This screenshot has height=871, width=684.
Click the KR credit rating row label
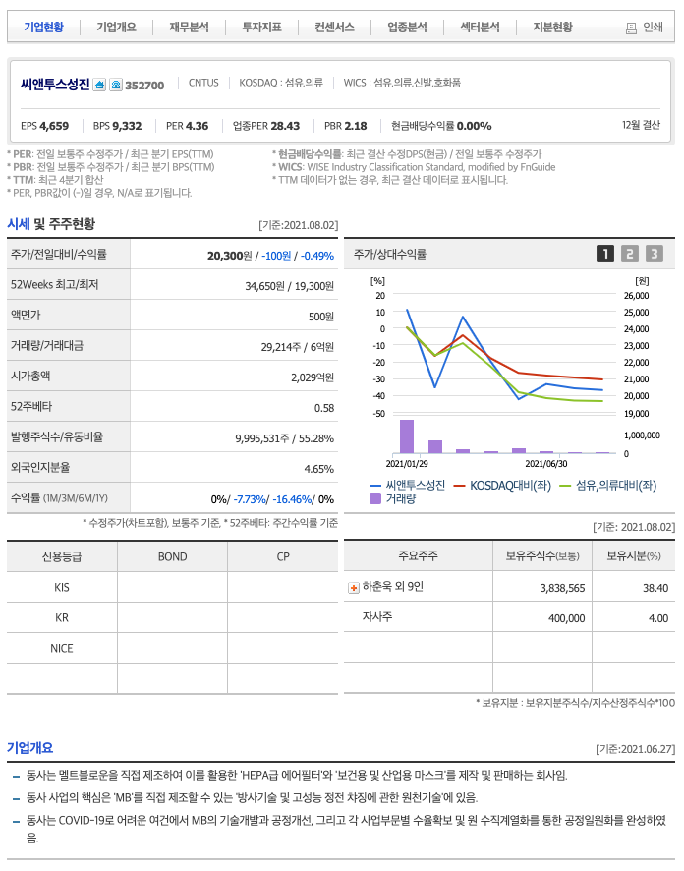coord(62,617)
